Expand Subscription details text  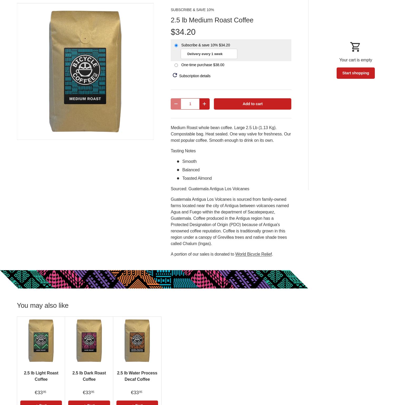tap(195, 76)
